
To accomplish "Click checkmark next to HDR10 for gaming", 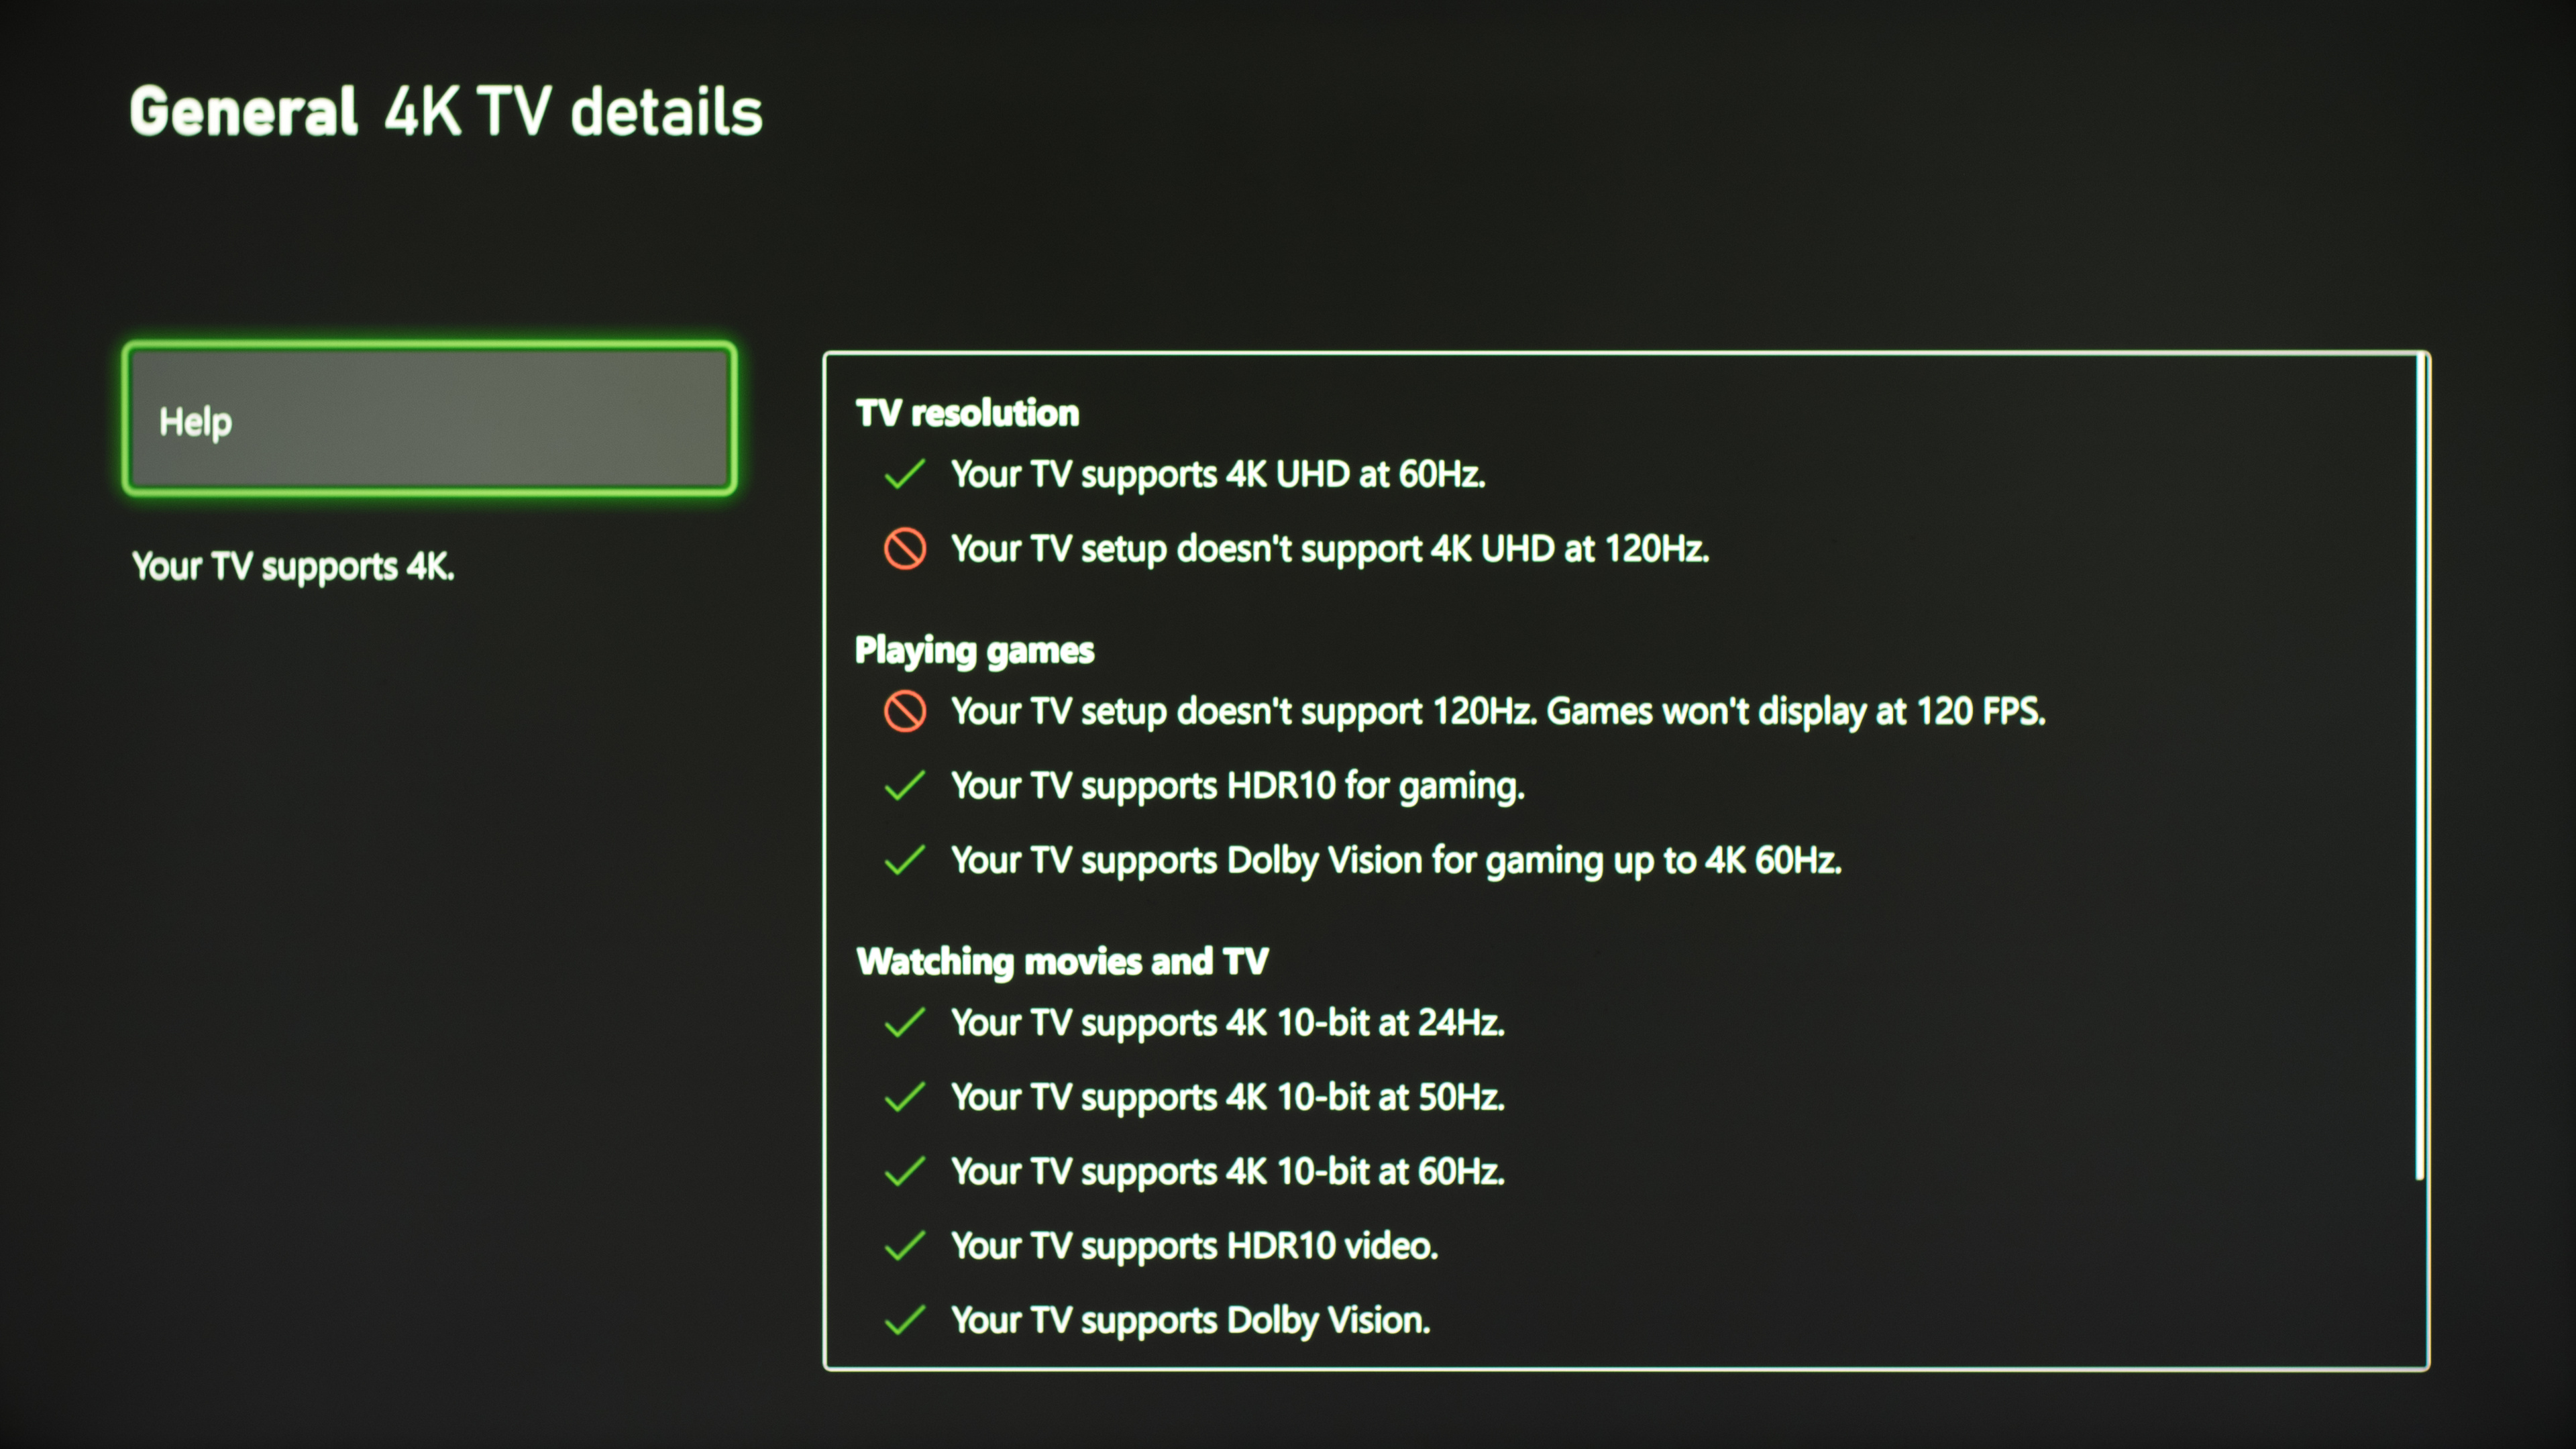I will (904, 786).
